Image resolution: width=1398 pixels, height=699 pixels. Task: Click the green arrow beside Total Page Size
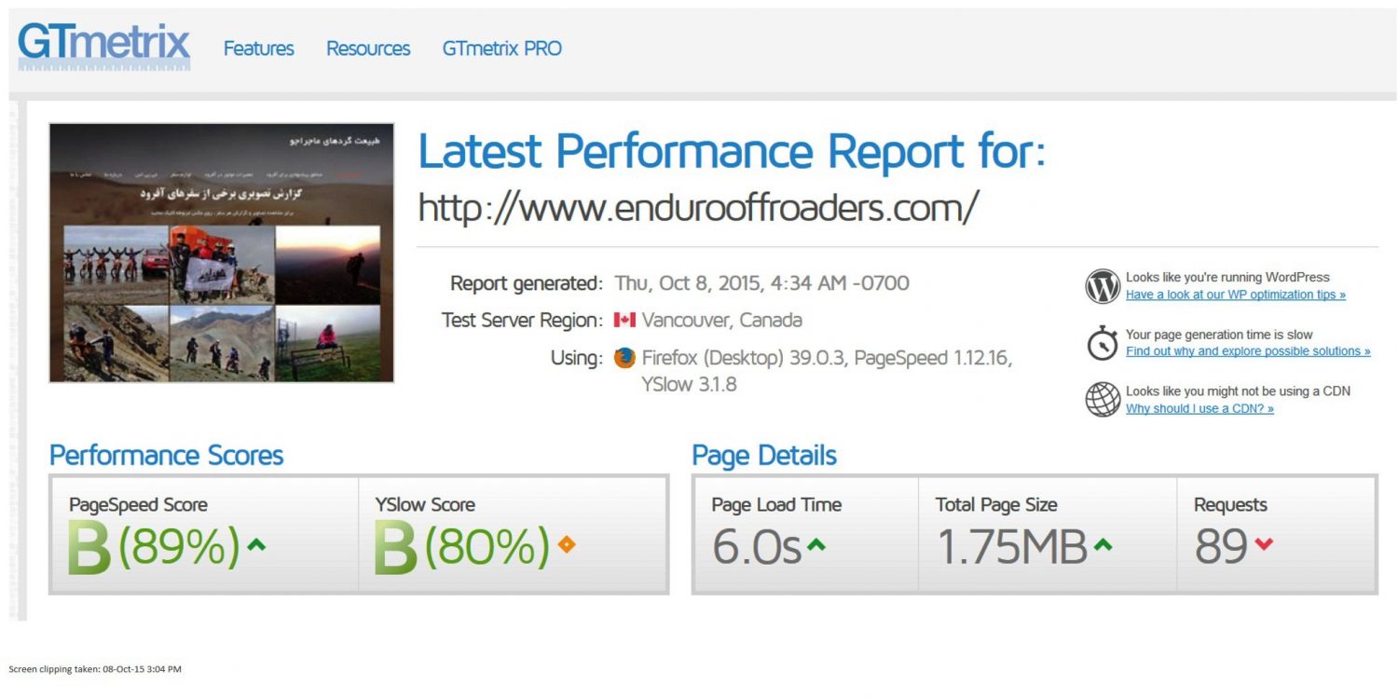tap(1103, 545)
